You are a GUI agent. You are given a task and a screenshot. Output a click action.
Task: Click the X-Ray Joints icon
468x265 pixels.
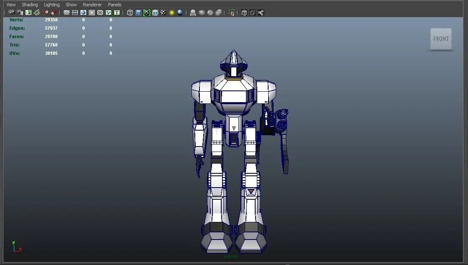tap(261, 13)
